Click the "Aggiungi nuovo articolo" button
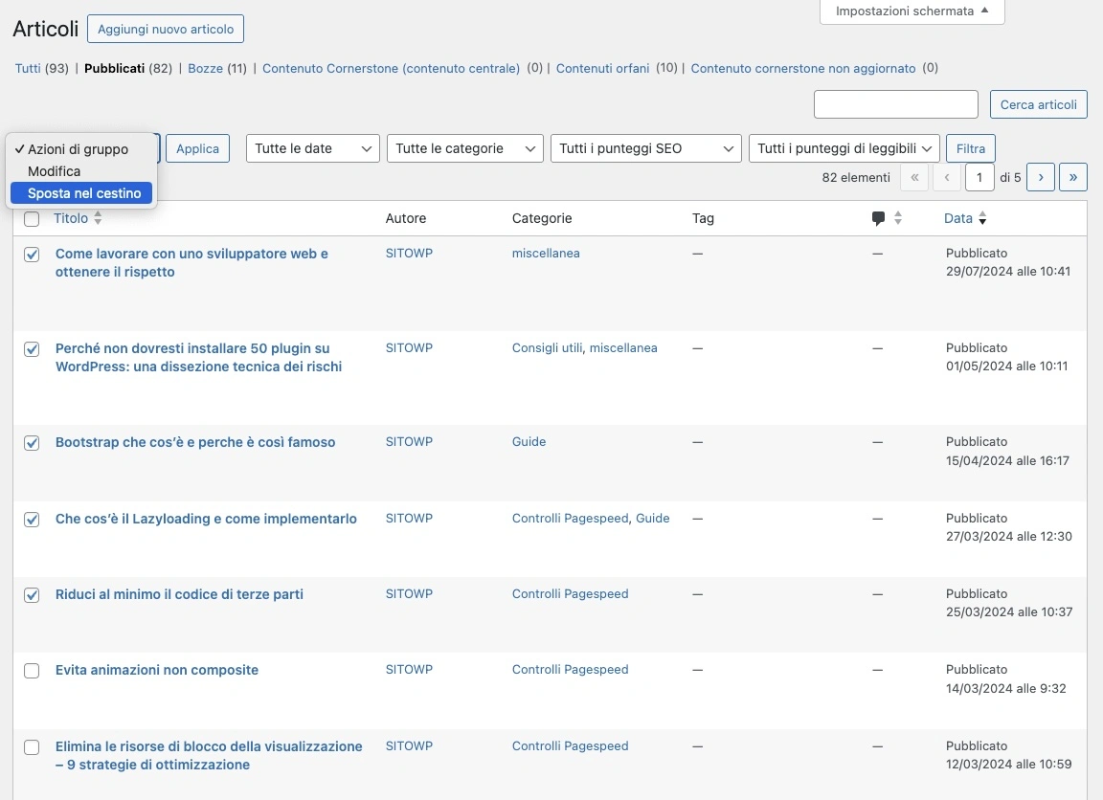 [x=165, y=29]
